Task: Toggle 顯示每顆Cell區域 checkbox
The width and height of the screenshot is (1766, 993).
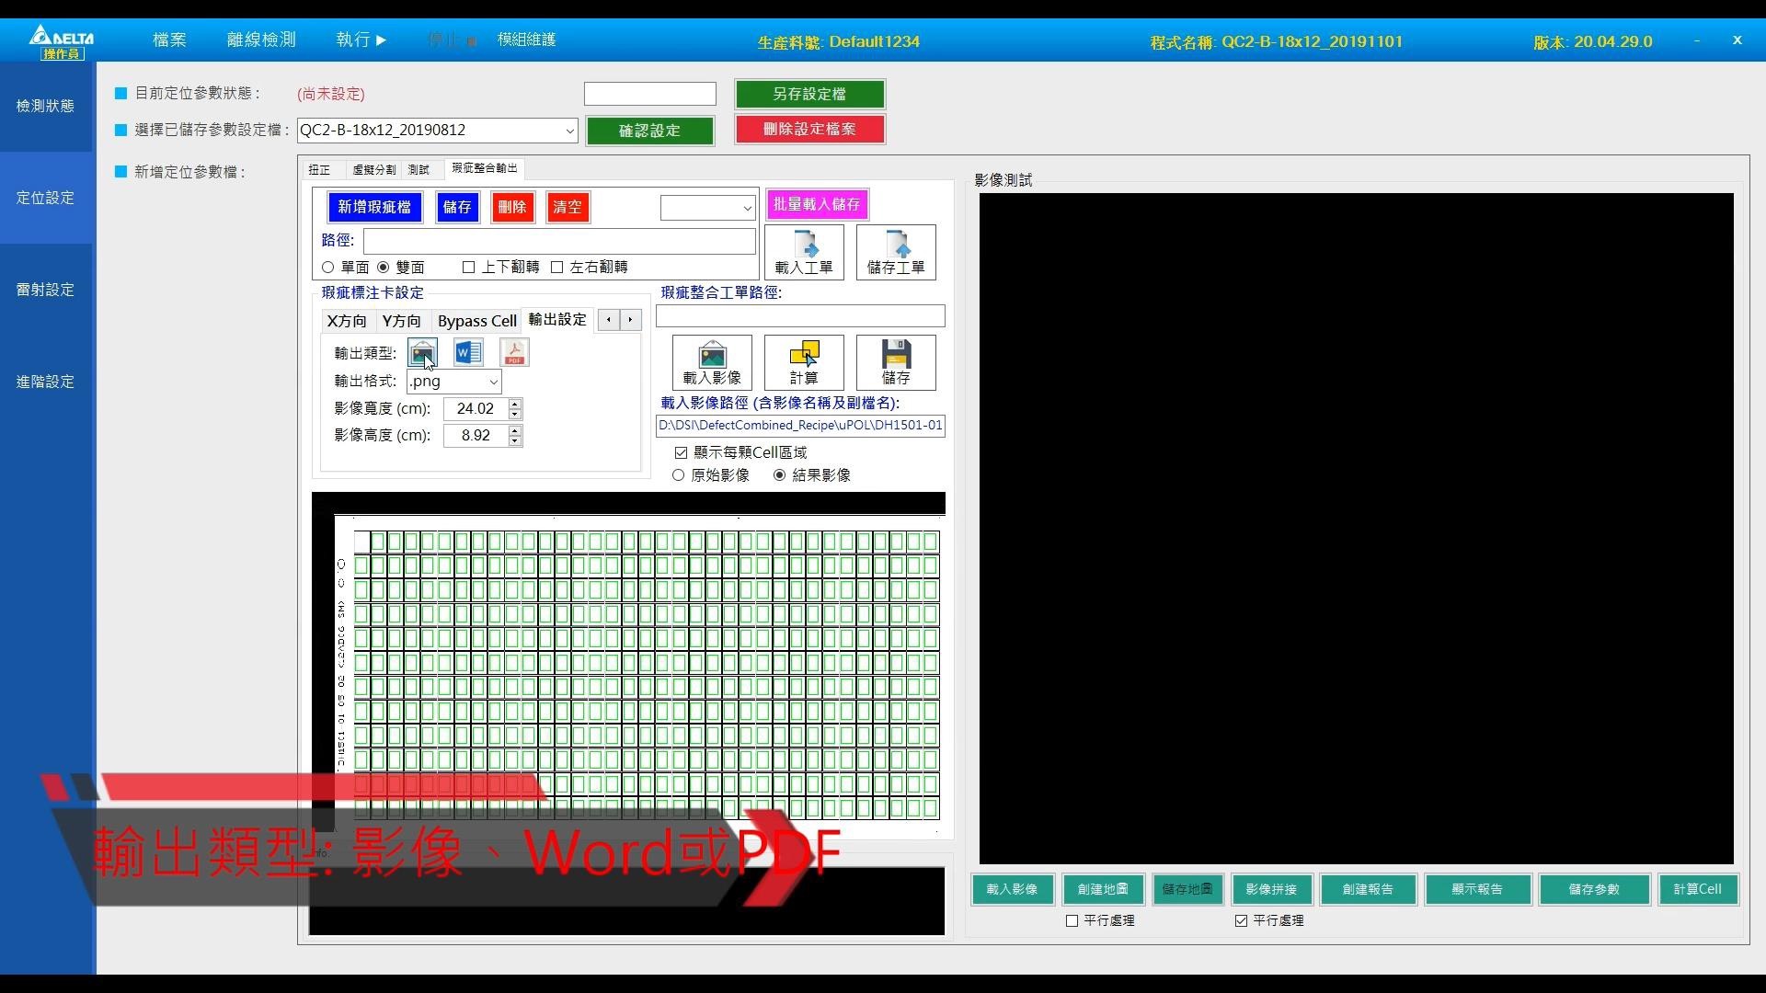Action: click(682, 452)
